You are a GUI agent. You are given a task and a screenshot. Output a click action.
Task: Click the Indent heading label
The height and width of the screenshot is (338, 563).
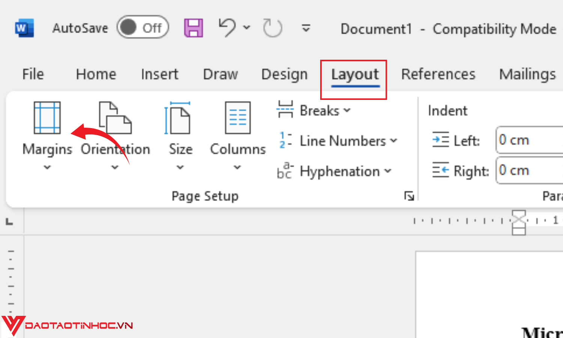[x=448, y=111]
